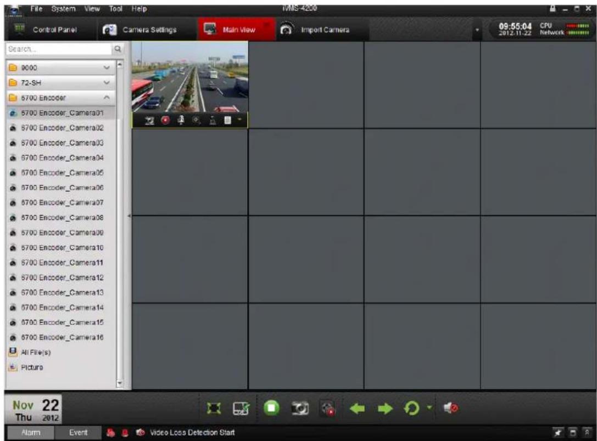The width and height of the screenshot is (597, 441).
Task: Click the search magnifier icon
Action: [118, 49]
